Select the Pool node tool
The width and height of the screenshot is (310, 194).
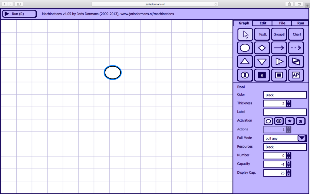click(245, 48)
